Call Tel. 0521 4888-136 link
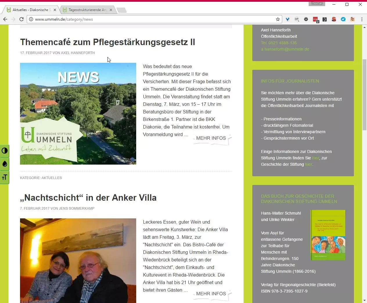 coord(279,43)
